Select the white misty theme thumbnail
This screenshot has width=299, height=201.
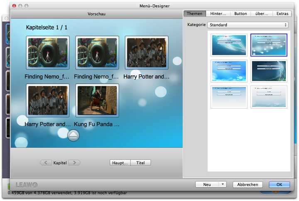click(x=269, y=97)
